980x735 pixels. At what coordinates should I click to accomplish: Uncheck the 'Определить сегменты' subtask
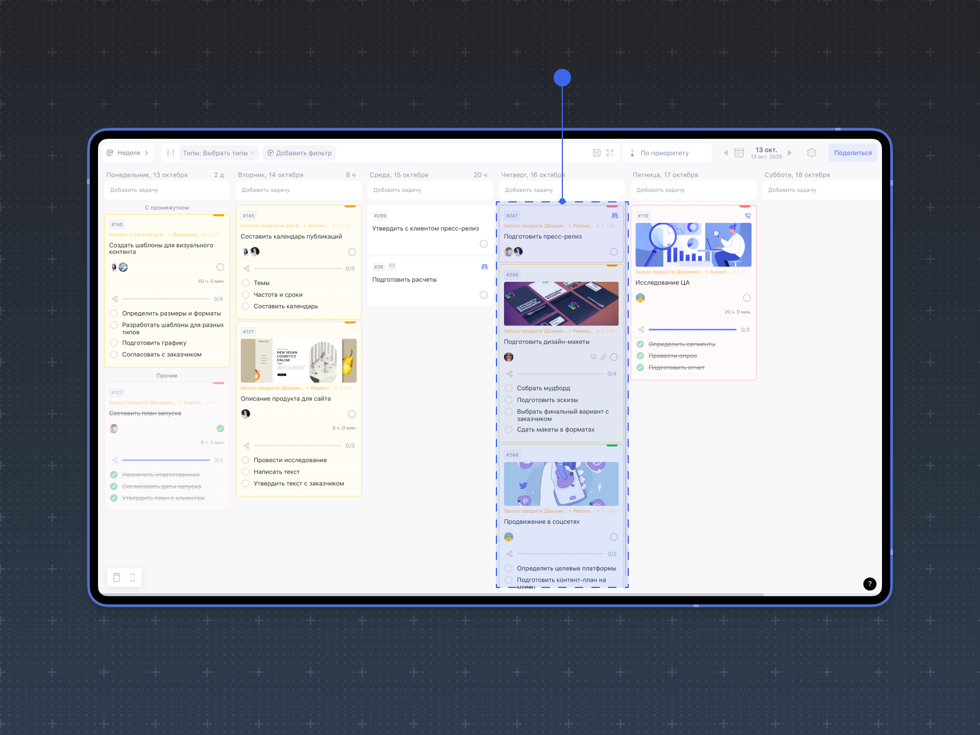coord(640,344)
